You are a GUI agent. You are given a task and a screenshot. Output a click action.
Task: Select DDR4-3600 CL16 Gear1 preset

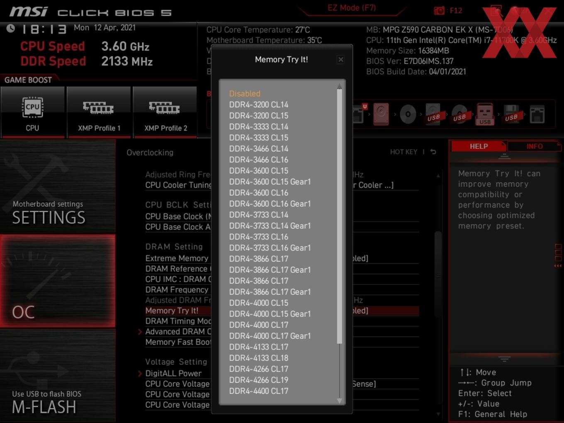270,204
